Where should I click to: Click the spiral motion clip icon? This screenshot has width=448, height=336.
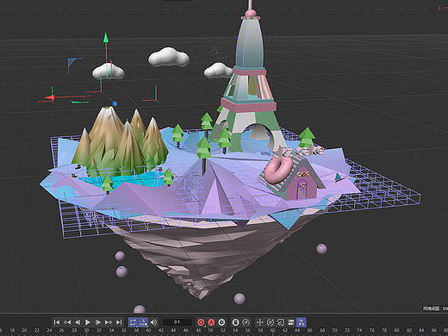coord(246,322)
